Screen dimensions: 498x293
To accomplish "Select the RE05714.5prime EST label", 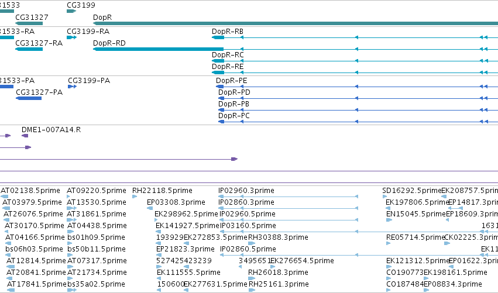I will (x=415, y=237).
